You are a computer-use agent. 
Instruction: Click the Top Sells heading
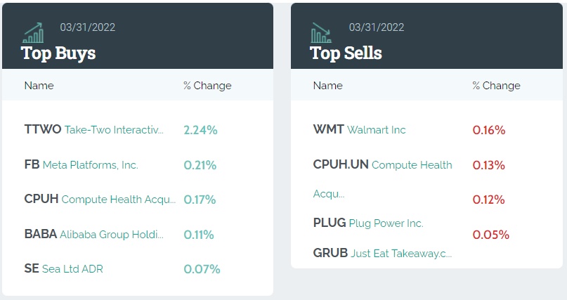[346, 53]
